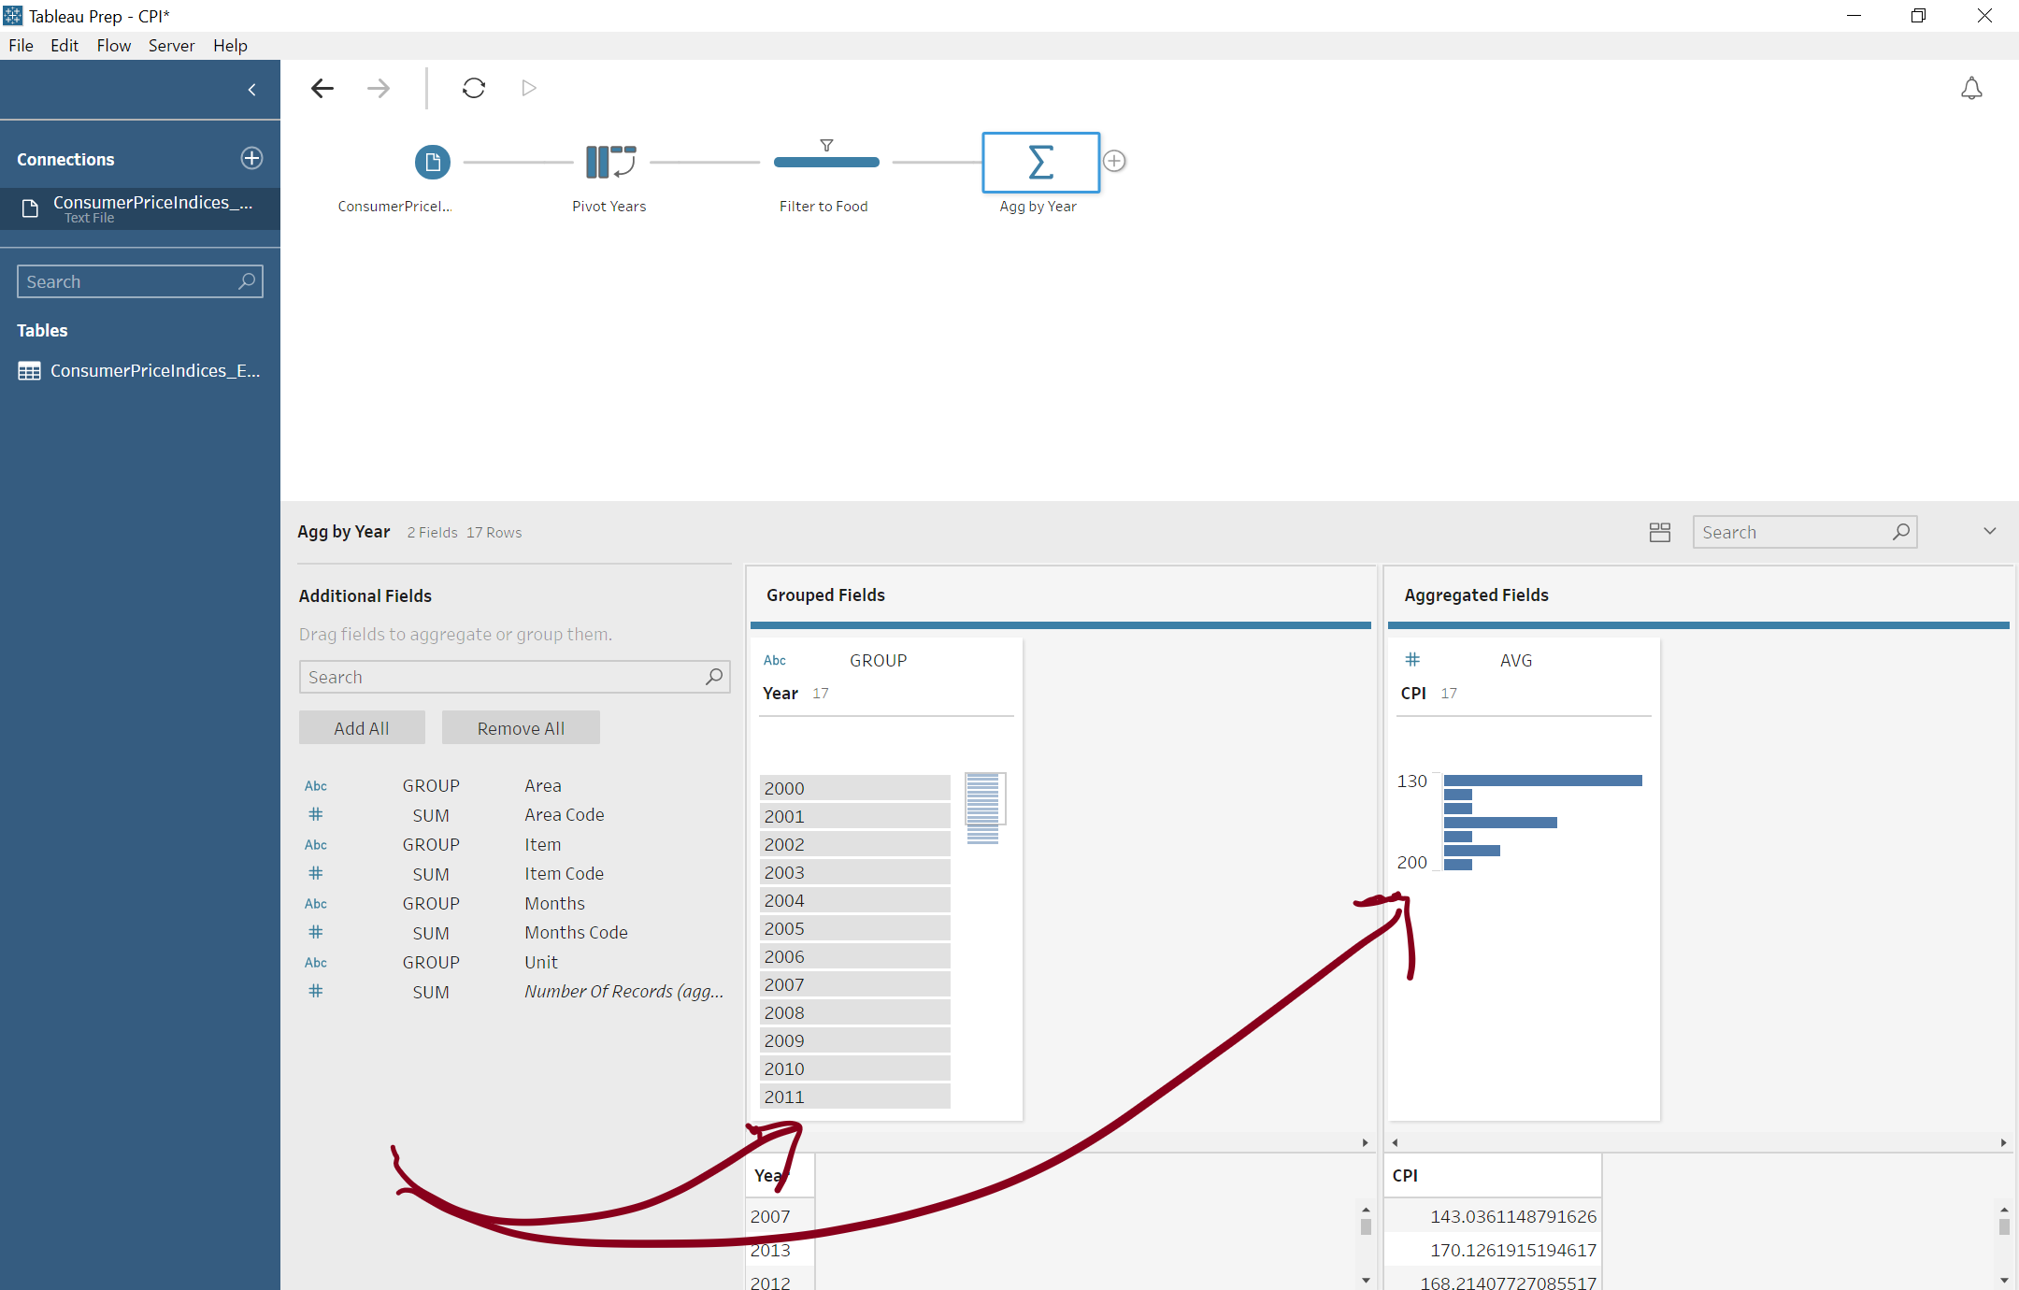Screen dimensions: 2019x1290
Task: Open the Flow menu
Action: point(112,44)
